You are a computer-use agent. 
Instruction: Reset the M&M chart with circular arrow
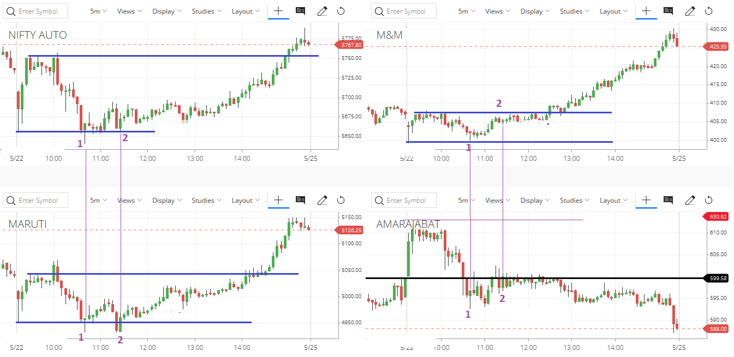click(x=709, y=11)
